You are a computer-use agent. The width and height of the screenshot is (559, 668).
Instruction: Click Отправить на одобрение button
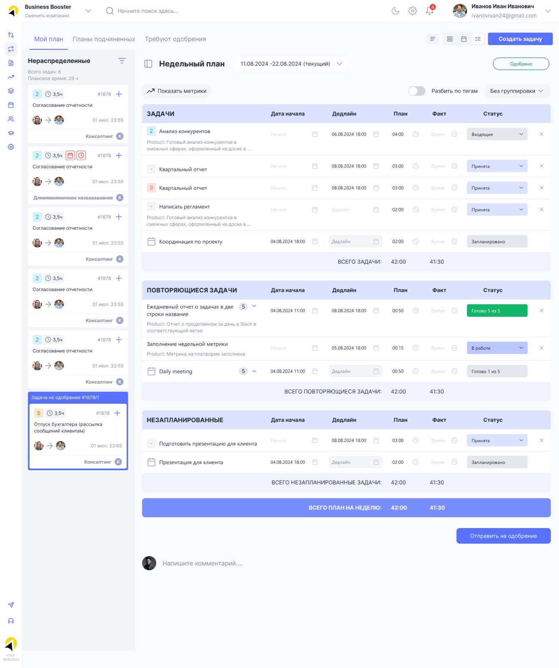coord(504,536)
